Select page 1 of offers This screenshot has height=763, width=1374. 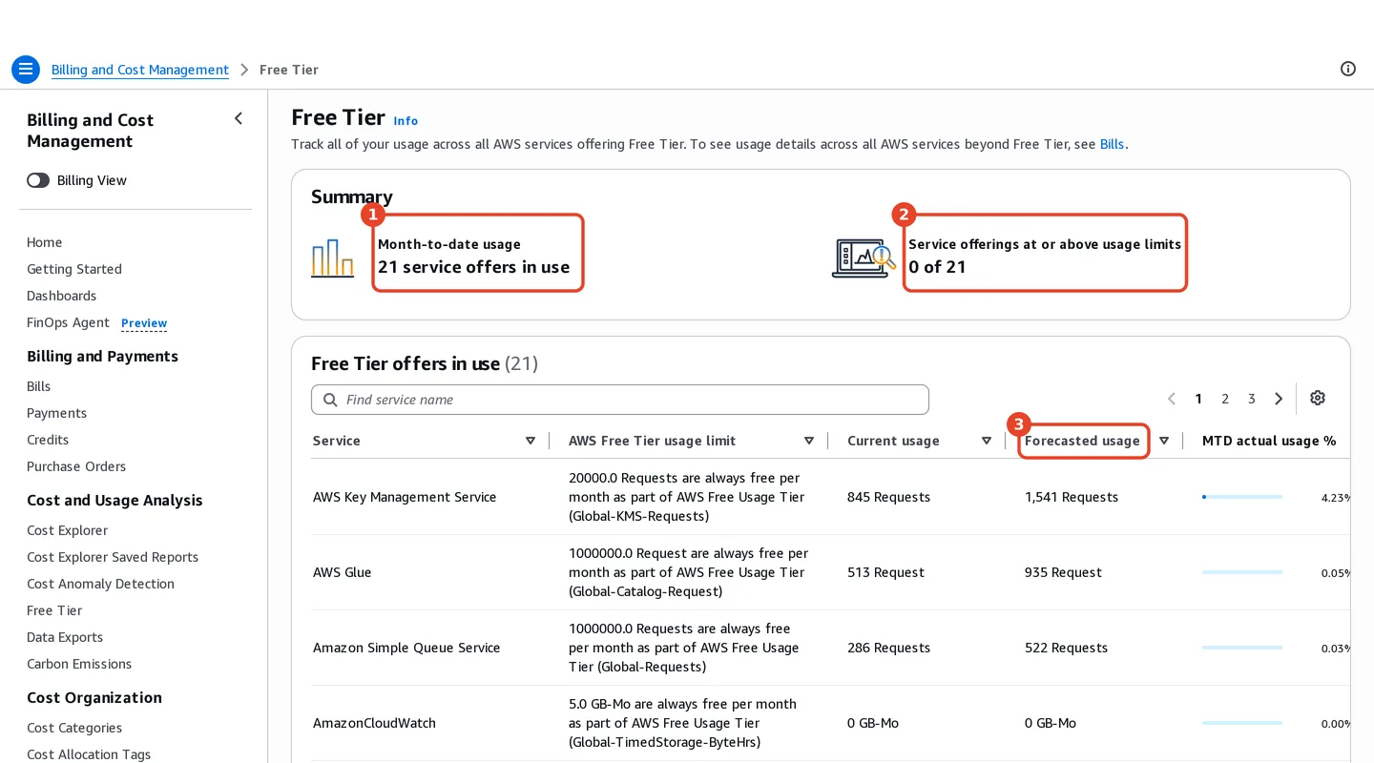point(1198,399)
